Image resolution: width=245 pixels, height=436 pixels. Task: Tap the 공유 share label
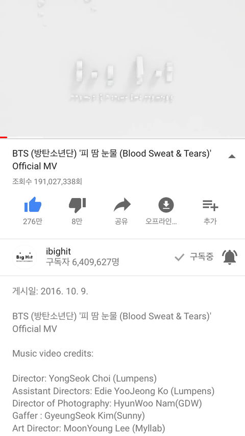pos(121,222)
